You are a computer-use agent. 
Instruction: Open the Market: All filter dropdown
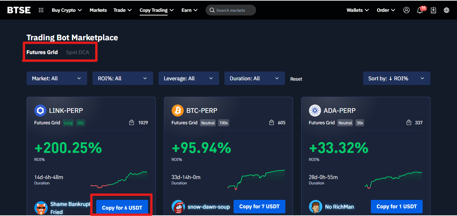tap(57, 78)
